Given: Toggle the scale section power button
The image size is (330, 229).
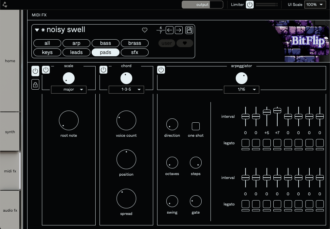Looking at the screenshot, I should pyautogui.click(x=46, y=70).
